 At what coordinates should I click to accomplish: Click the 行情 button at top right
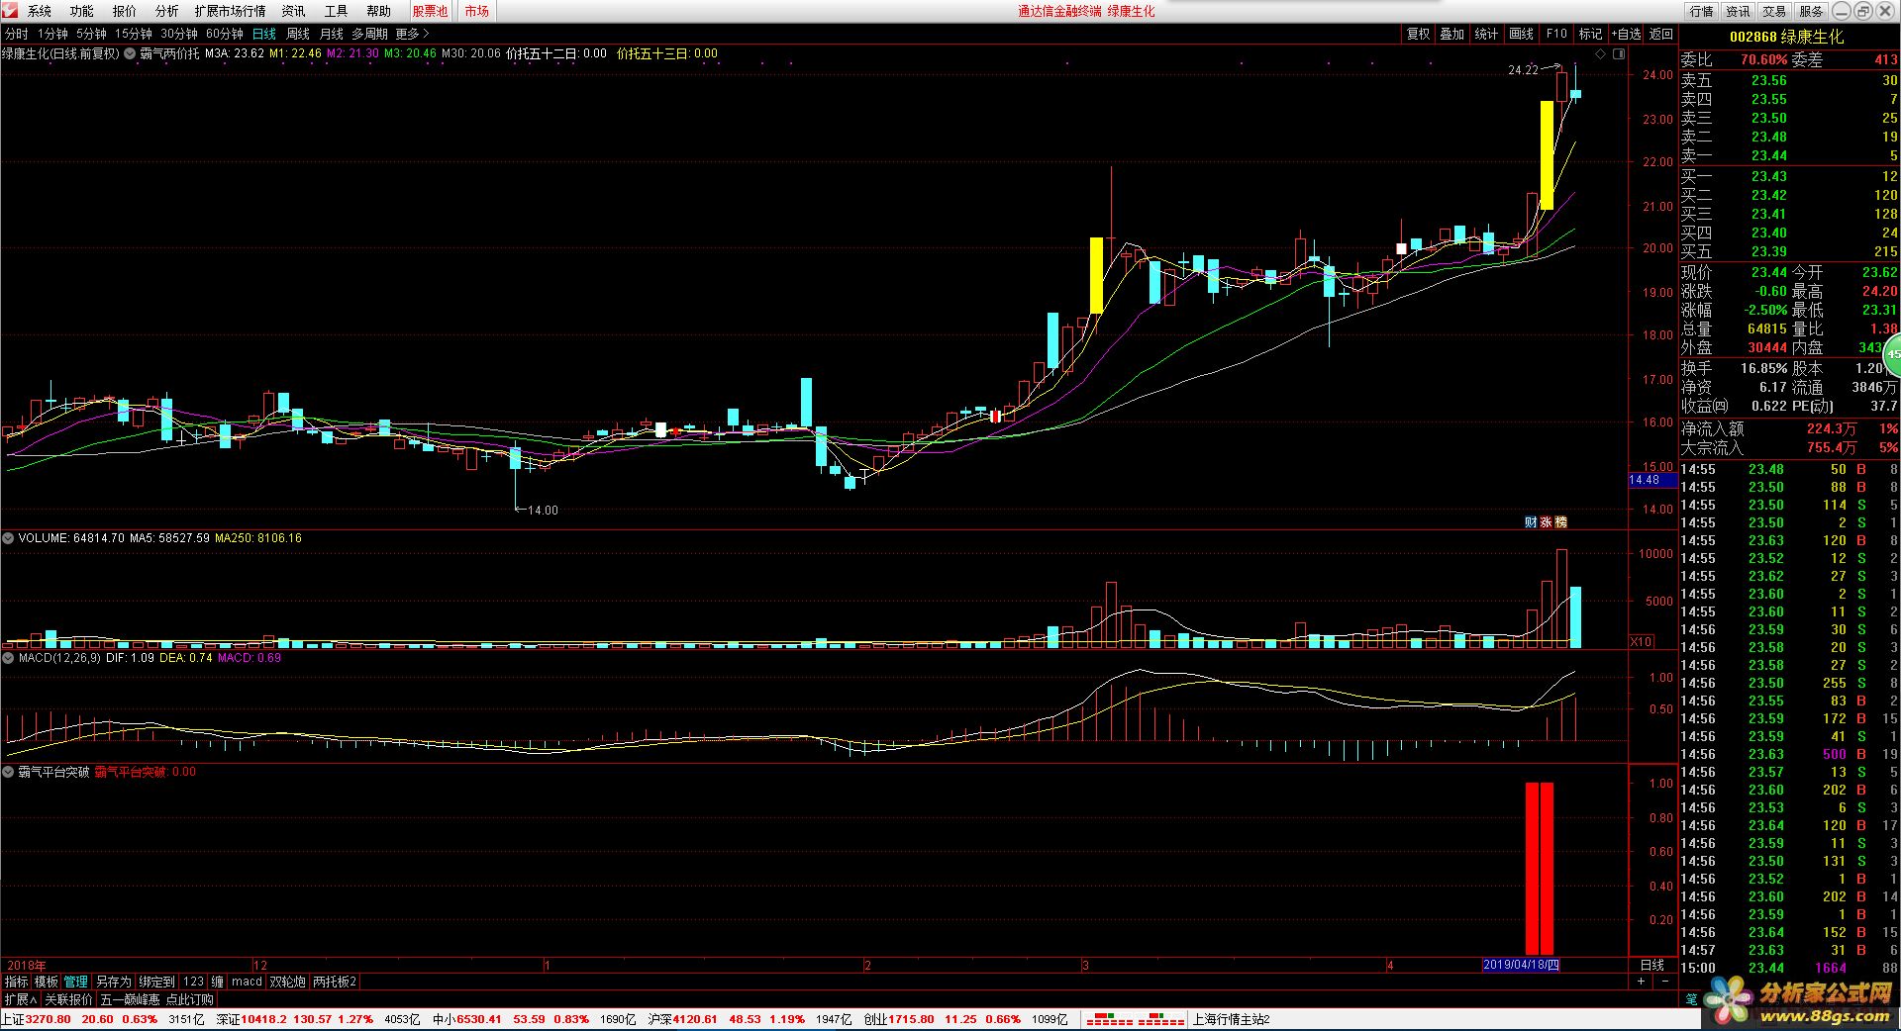tap(1702, 11)
